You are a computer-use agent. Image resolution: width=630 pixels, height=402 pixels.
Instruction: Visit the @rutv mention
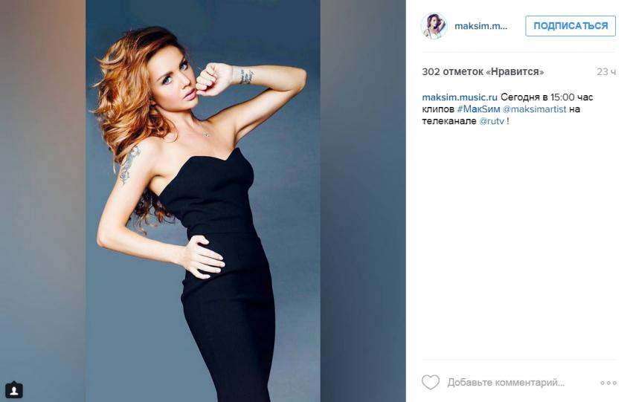(x=492, y=121)
